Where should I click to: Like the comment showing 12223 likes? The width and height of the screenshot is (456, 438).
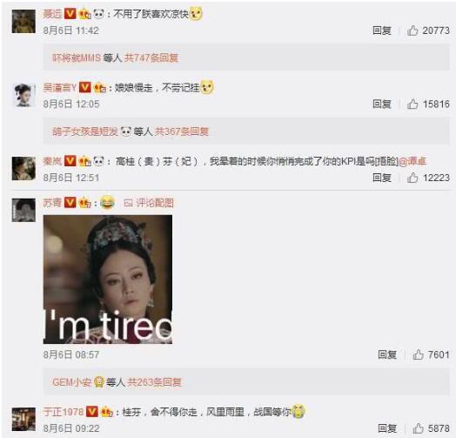pos(412,178)
